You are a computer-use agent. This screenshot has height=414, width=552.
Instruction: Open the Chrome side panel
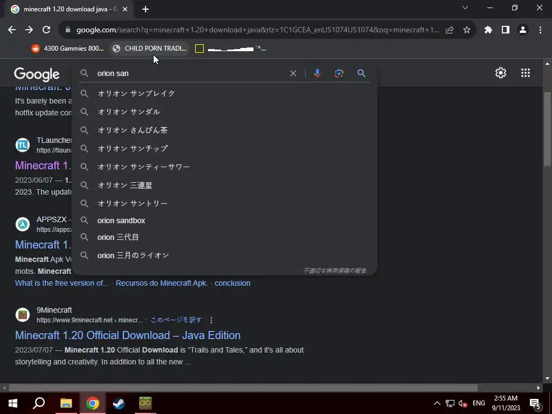[506, 30]
